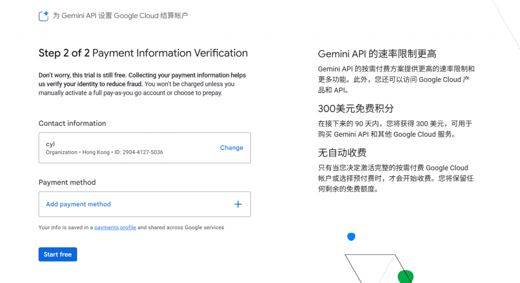Click the Gemini sparkle logo icon
The width and height of the screenshot is (520, 283).
(x=44, y=16)
